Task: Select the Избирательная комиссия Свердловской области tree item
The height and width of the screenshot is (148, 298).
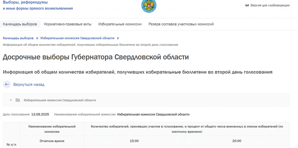Action: [60, 100]
